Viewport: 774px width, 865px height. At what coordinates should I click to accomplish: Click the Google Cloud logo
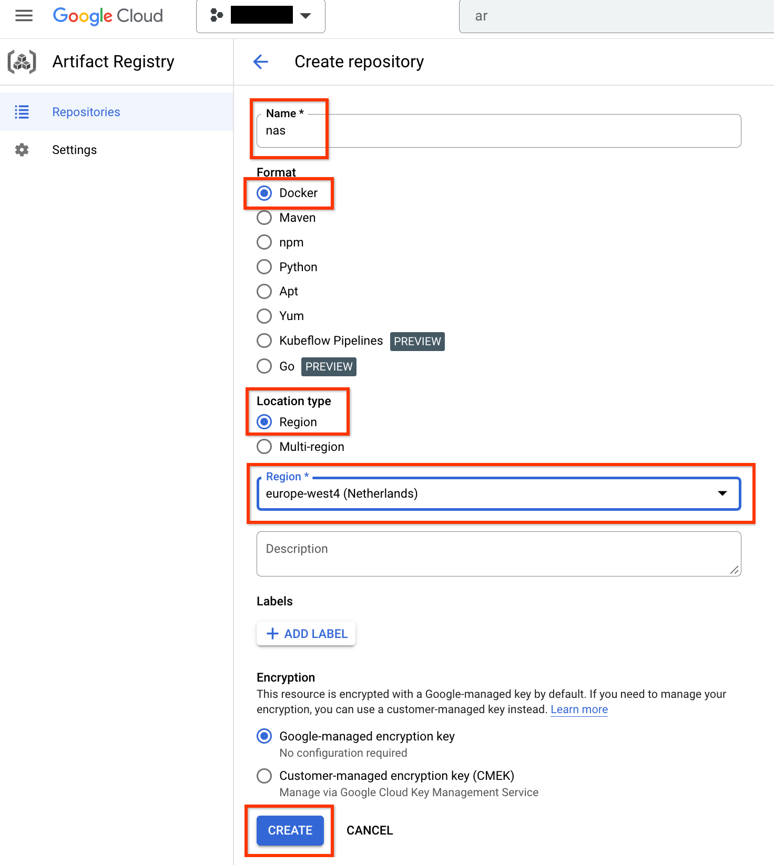click(107, 16)
